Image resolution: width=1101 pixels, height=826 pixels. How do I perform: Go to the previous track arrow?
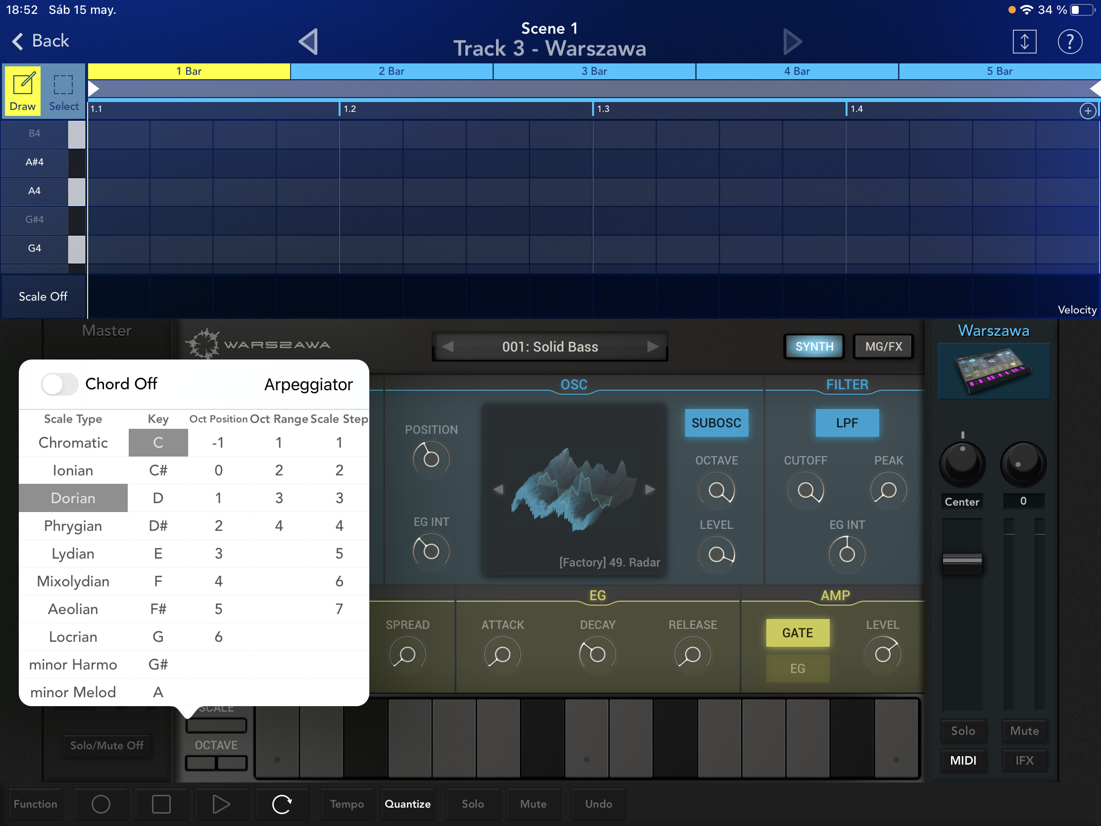(x=308, y=41)
